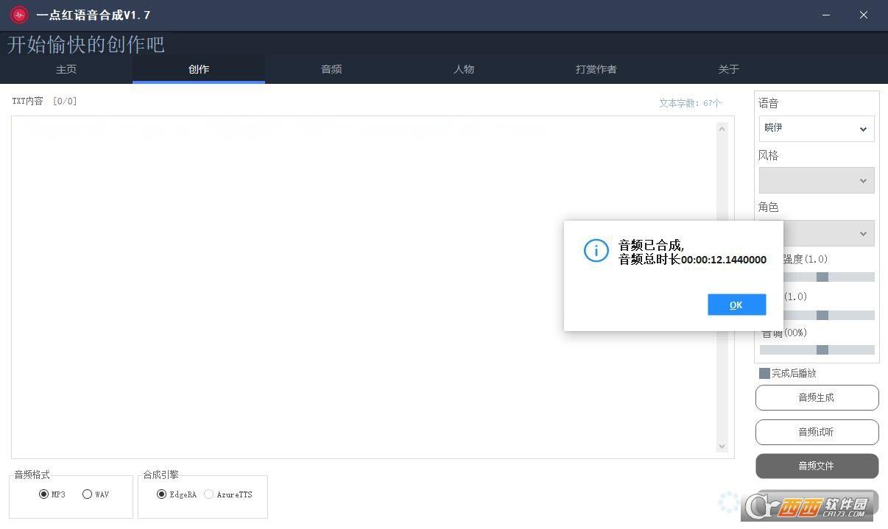888x529 pixels.
Task: Click the 音频总时长 duration message text
Action: tap(692, 260)
